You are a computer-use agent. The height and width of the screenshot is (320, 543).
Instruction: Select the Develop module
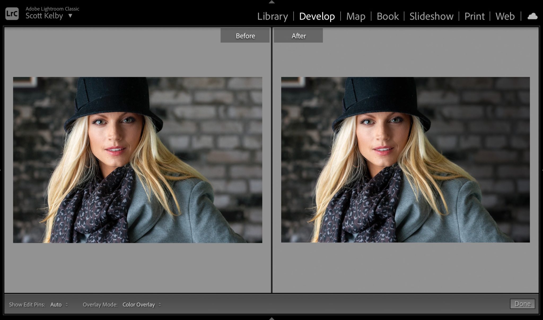point(317,16)
